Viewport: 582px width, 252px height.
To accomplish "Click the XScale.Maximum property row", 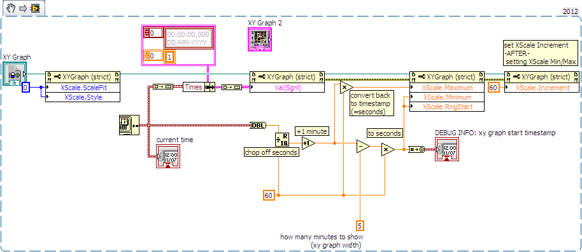I will click(x=447, y=88).
